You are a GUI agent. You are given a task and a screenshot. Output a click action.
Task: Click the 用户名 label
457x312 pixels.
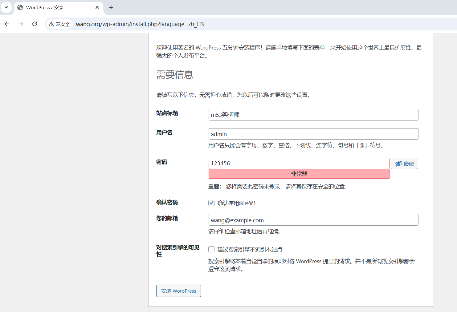click(164, 132)
